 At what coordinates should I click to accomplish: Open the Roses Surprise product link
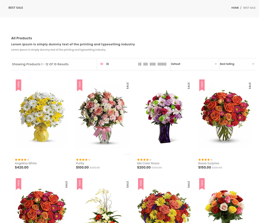coord(209,163)
